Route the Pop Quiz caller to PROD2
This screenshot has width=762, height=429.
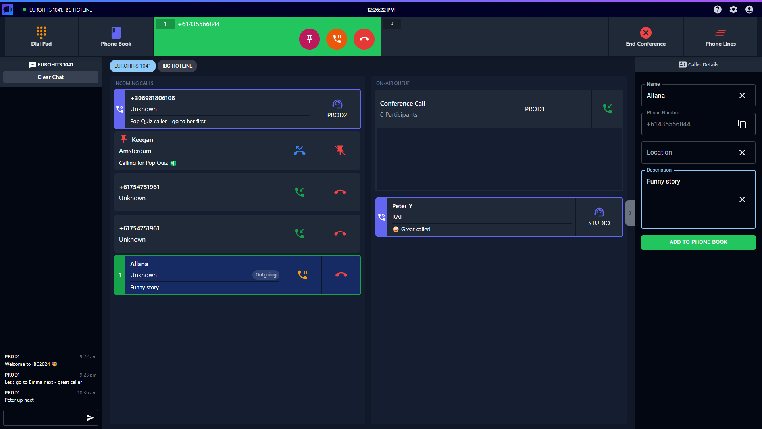pos(337,109)
